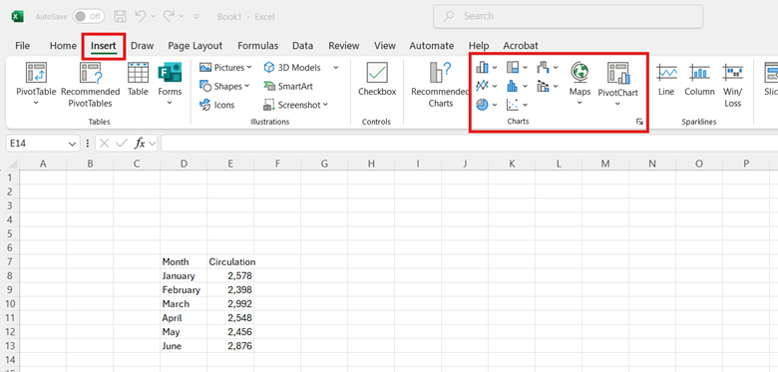Screen dimensions: 778x372
Task: Click the Select All corner triangle
Action: point(12,164)
